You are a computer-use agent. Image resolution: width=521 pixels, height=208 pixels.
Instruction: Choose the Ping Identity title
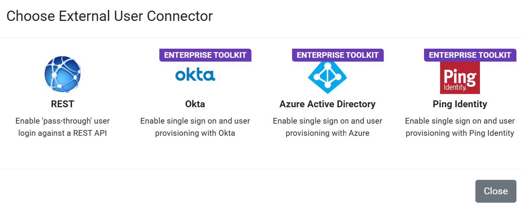point(460,104)
